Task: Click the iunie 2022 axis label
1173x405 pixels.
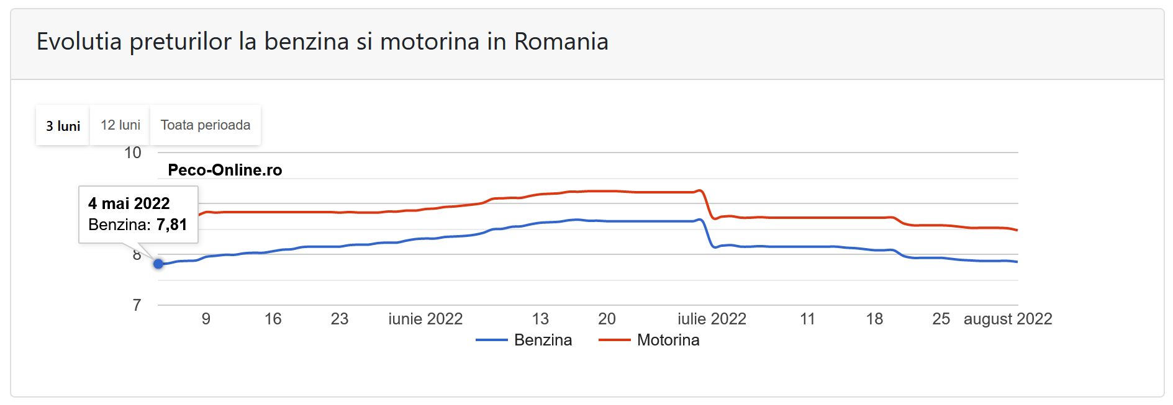Action: 425,319
